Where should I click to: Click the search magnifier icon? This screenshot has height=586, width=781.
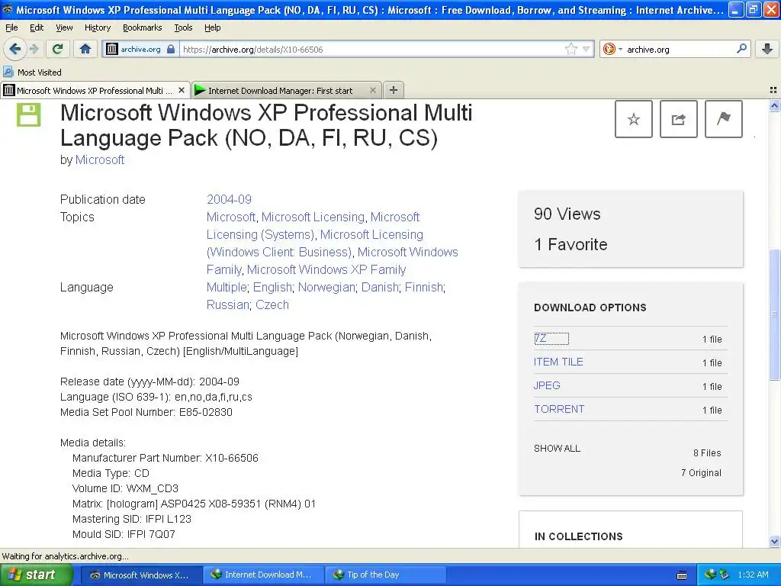point(741,48)
